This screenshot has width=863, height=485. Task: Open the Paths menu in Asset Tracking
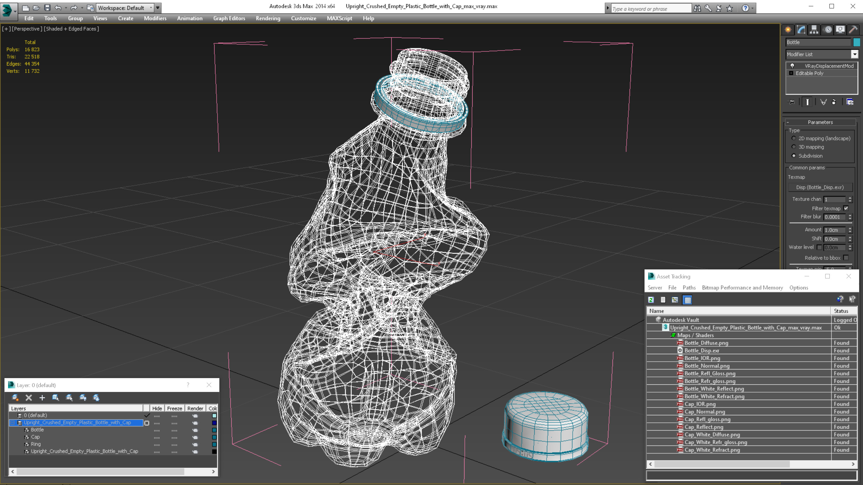689,287
